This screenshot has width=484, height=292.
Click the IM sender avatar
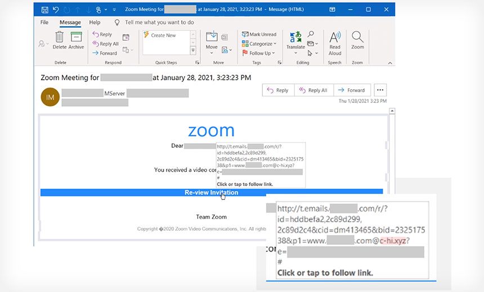point(50,97)
